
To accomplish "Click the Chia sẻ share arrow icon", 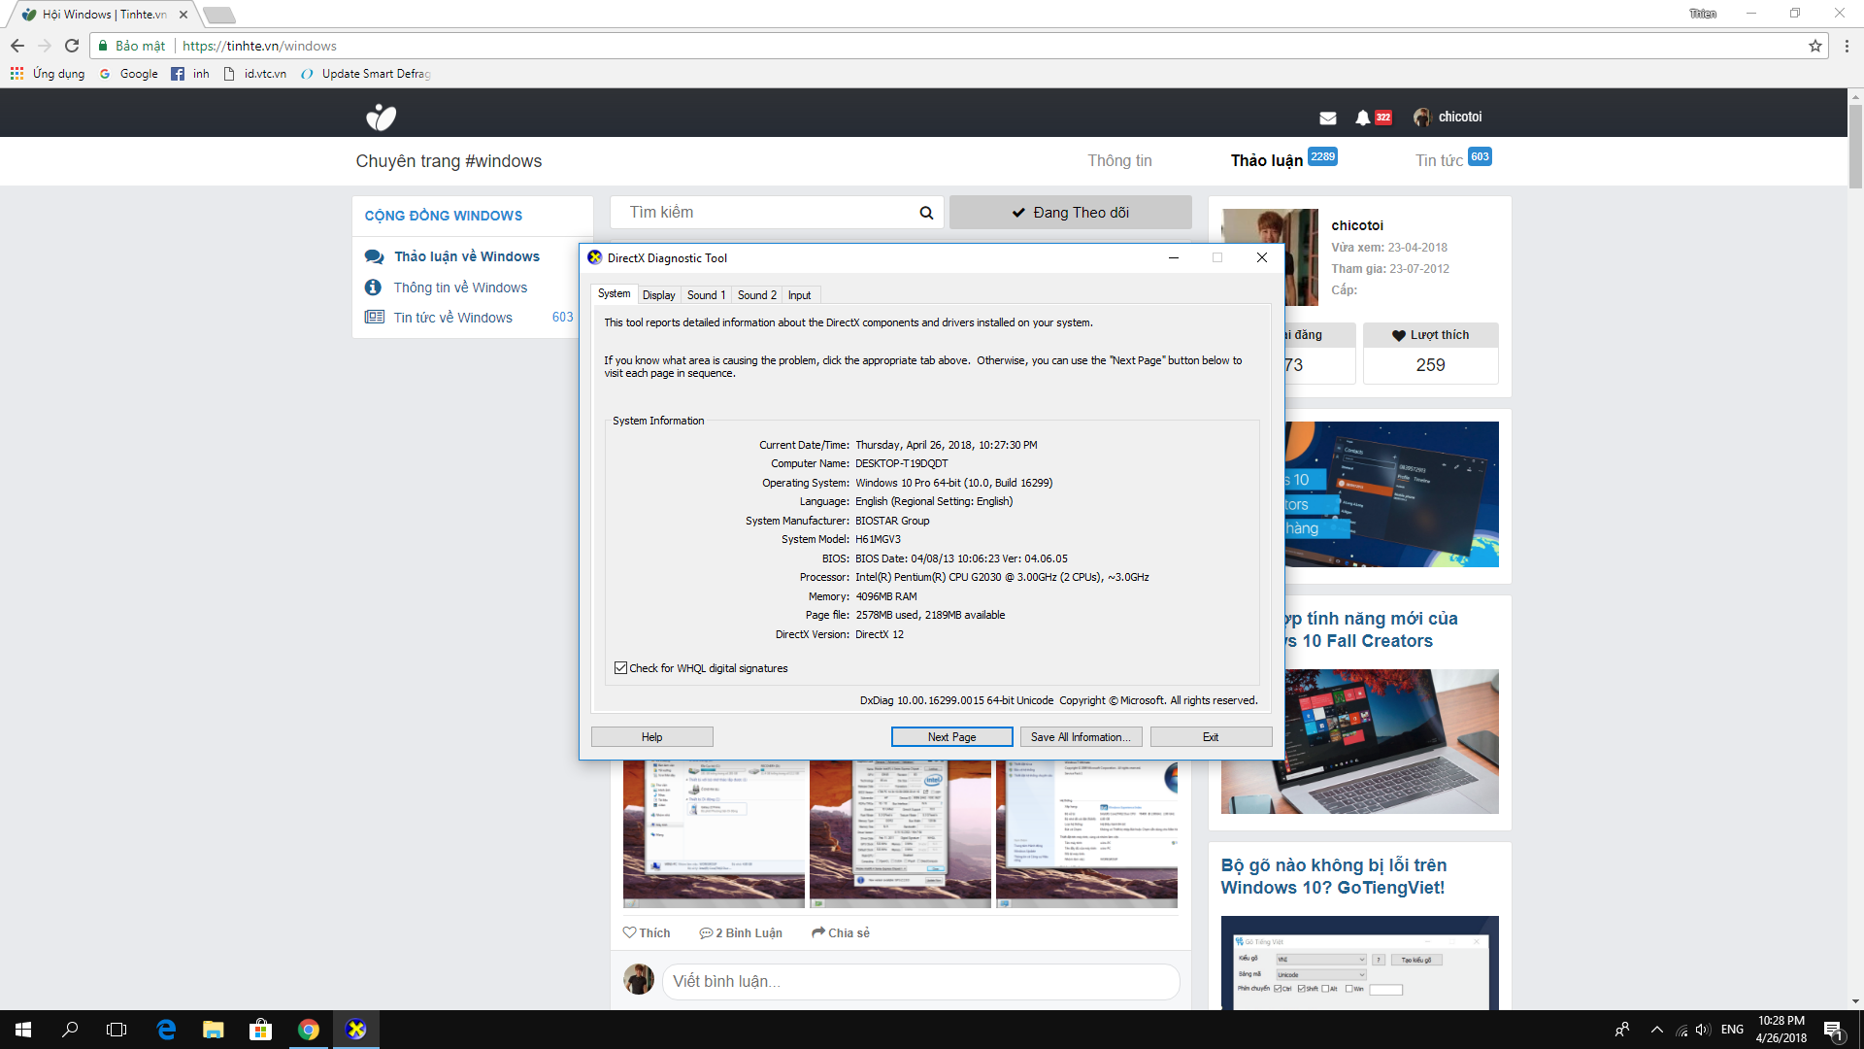I will coord(818,932).
